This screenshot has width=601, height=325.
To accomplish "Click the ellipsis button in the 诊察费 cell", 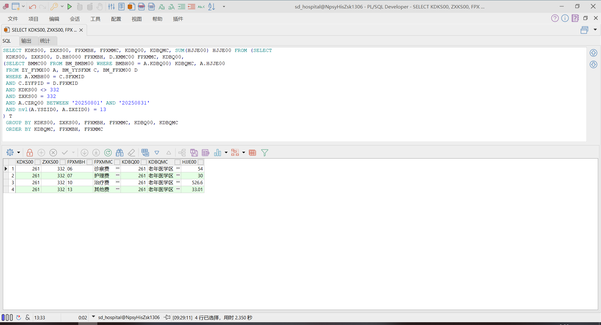I will click(x=118, y=169).
